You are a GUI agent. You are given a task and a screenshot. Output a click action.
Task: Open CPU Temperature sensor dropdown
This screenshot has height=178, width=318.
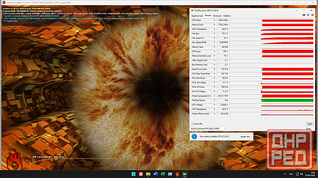click(214, 109)
